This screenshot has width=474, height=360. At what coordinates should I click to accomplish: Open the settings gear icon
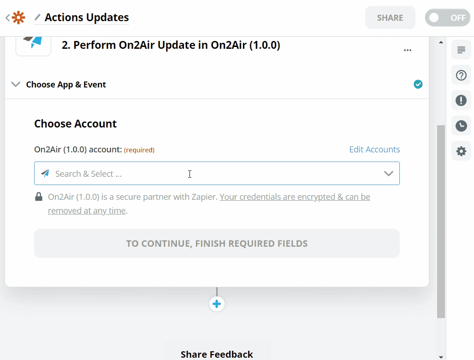click(x=461, y=151)
